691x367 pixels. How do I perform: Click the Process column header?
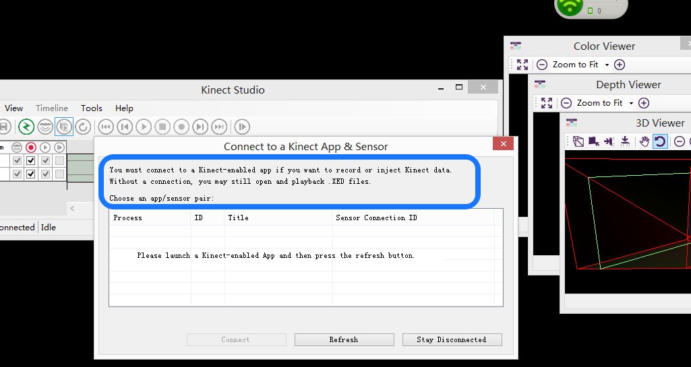pyautogui.click(x=150, y=218)
